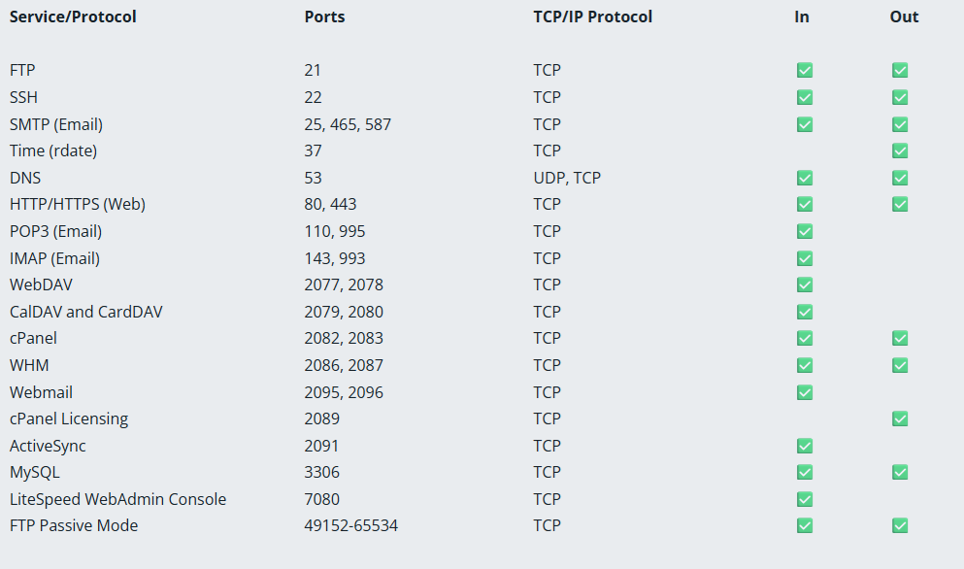This screenshot has width=964, height=569.
Task: Click the Time (rdate) outbound checkmark
Action: (x=900, y=151)
